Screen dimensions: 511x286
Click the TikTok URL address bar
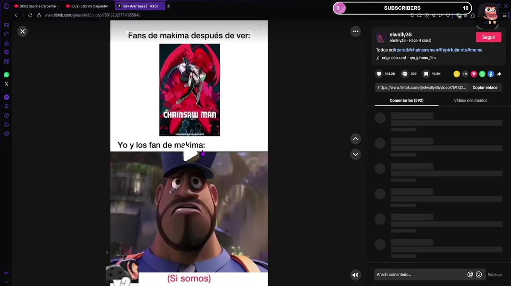(x=92, y=15)
